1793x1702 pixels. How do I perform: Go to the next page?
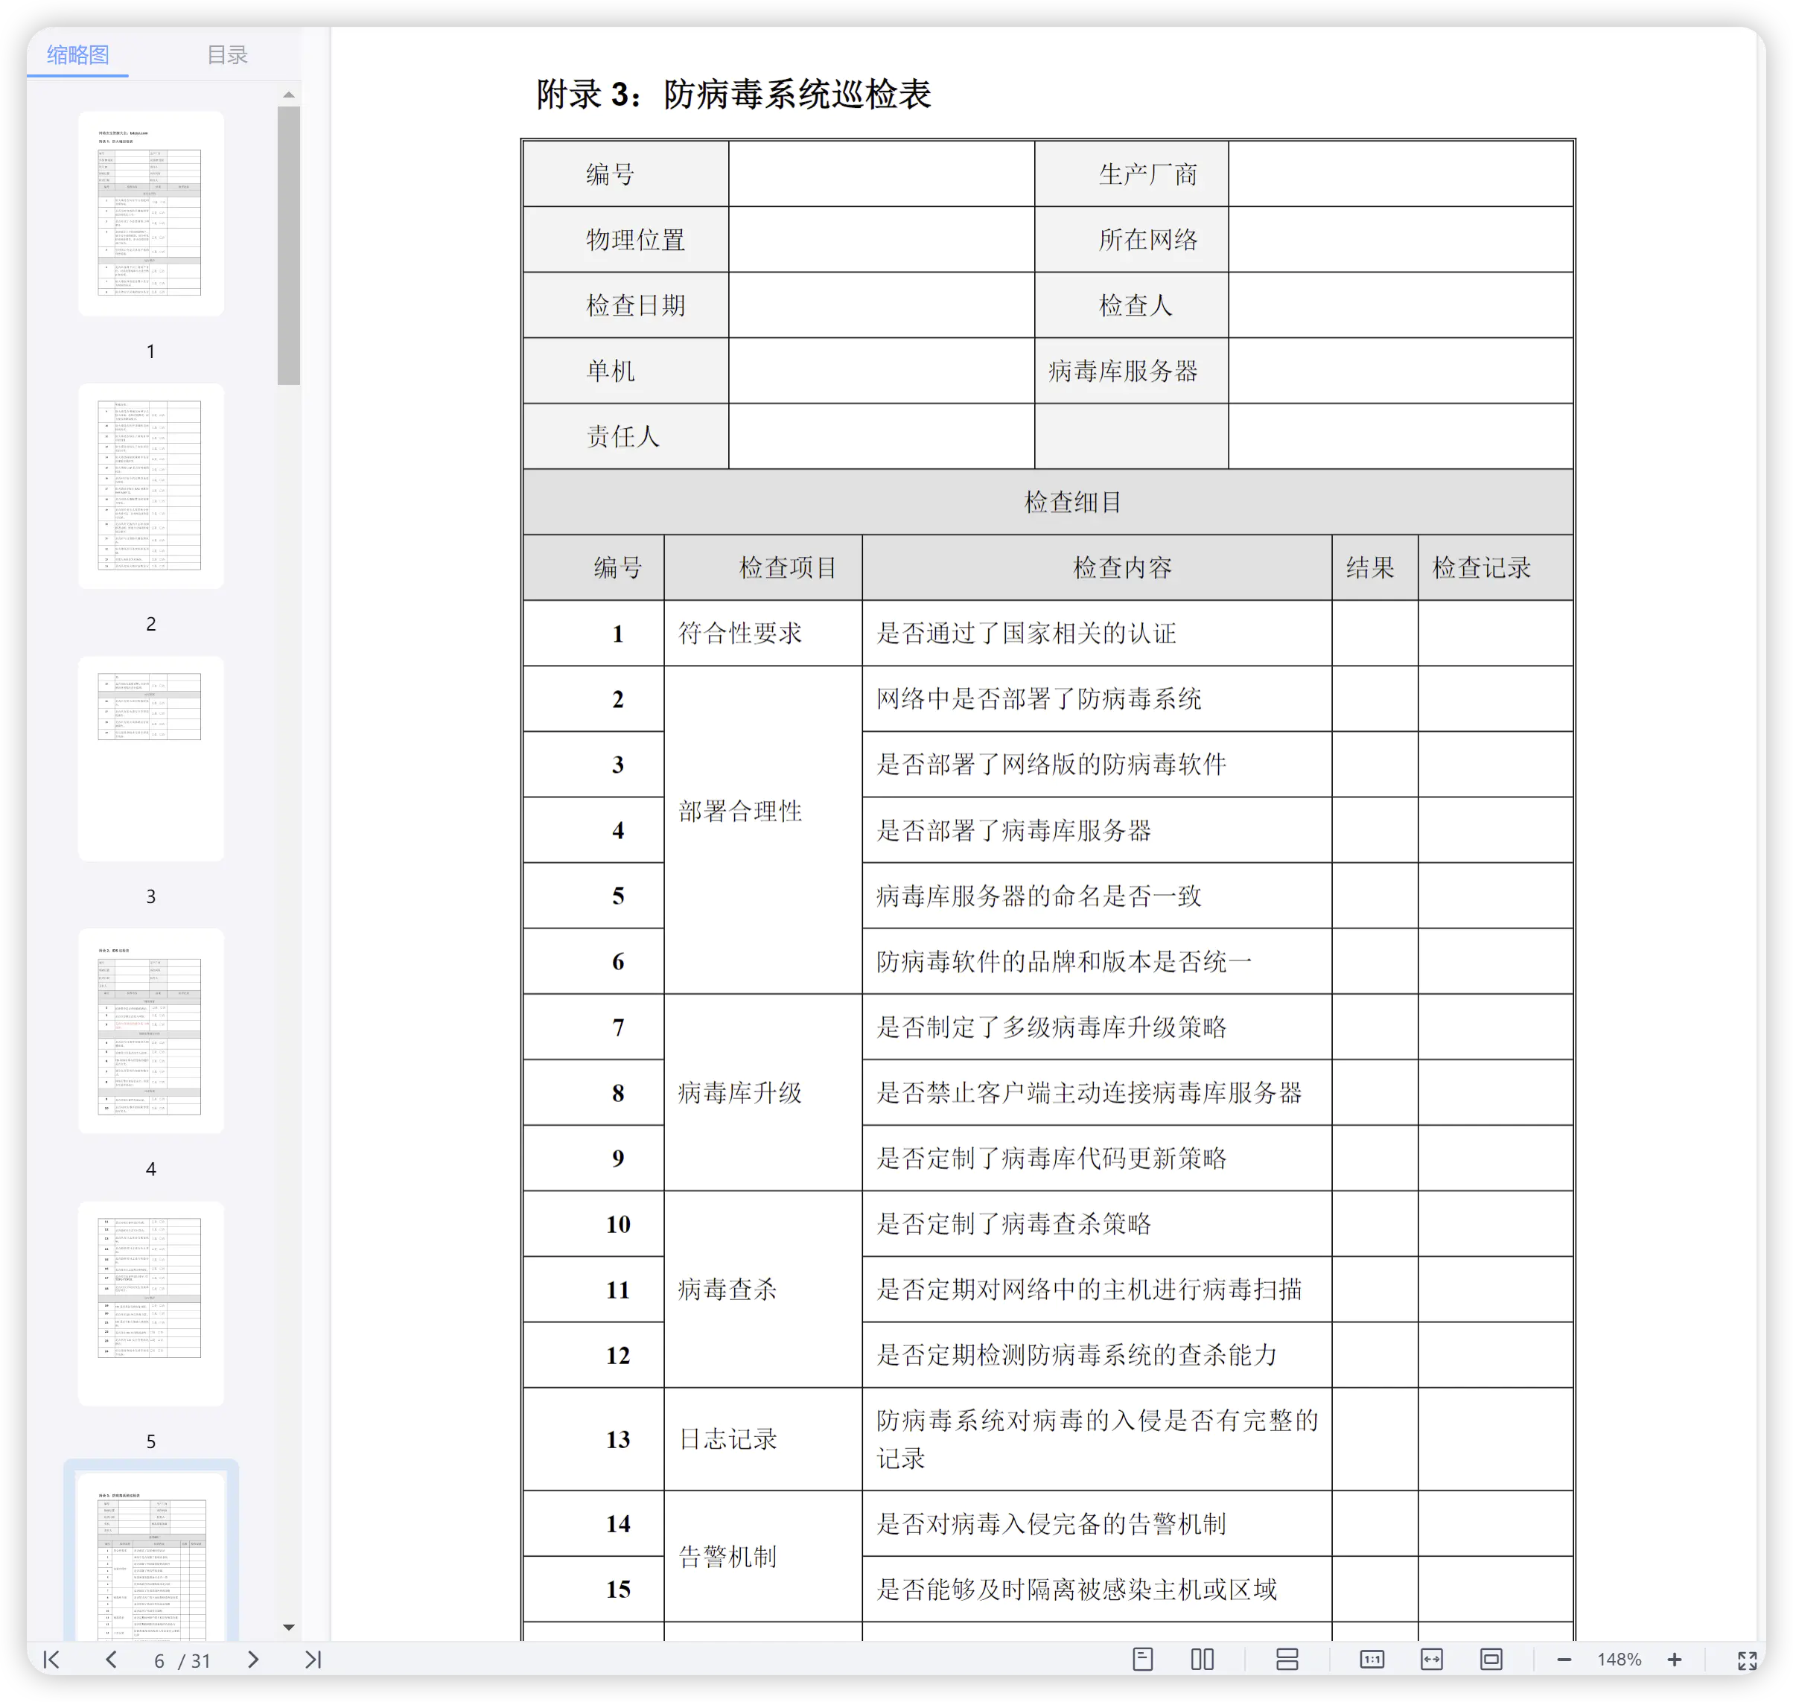(253, 1660)
